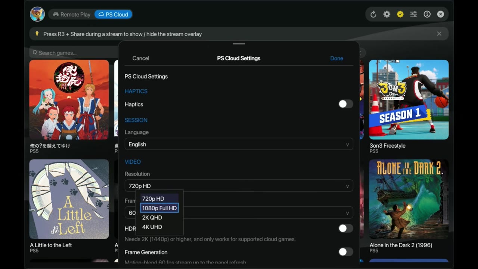Screen dimensions: 478x269
Task: Click the "HAPTICS" section header
Action: pos(136,91)
